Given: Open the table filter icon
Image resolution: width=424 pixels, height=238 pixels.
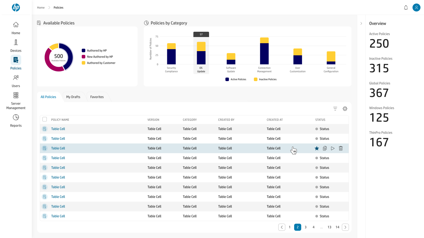Looking at the screenshot, I should coord(335,109).
